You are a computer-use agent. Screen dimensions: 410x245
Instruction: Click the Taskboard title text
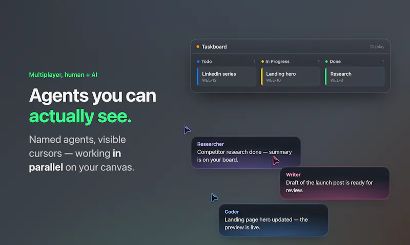click(214, 47)
